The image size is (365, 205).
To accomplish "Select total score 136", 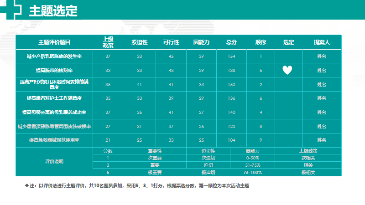I will pos(231,98).
